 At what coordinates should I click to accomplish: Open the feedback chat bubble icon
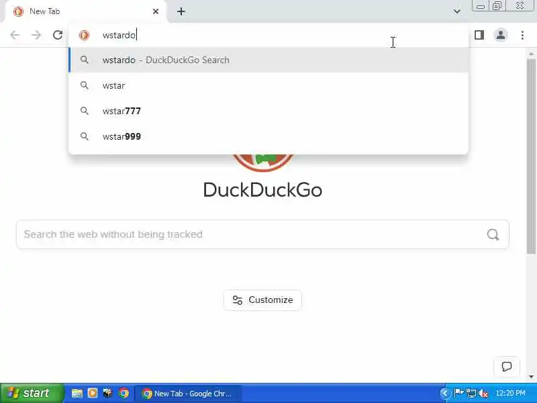pos(507,366)
